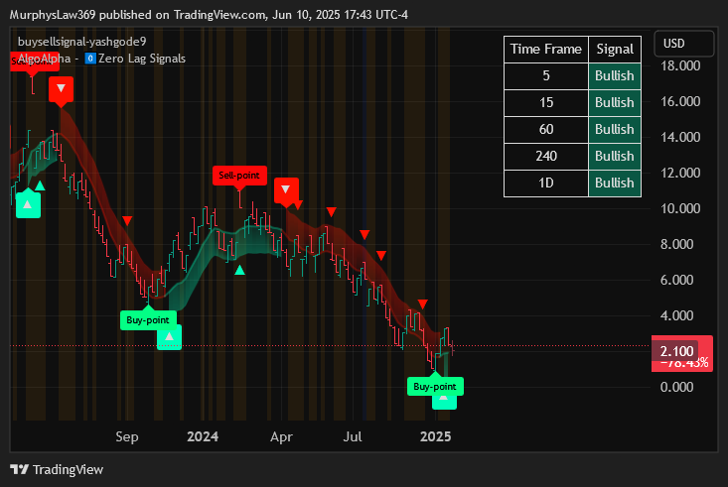
Task: Click the 10.000 price axis label
Action: point(680,208)
